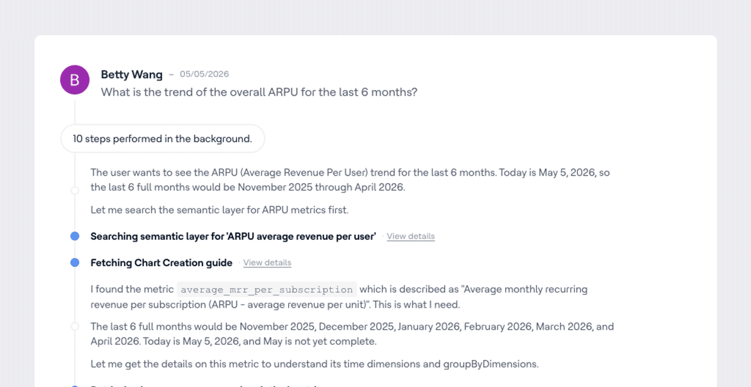Viewport: 751px width, 387px height.
Task: Click the average_mrr_per_subscription code chip
Action: (x=267, y=289)
